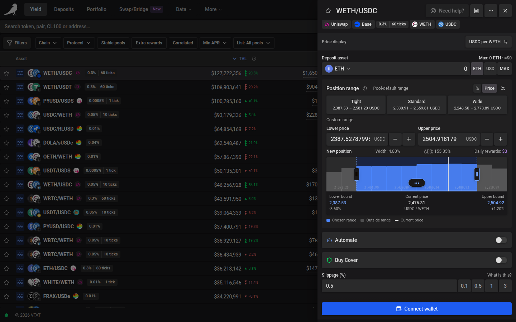Click the Need help? button
This screenshot has height=322, width=516.
point(447,11)
